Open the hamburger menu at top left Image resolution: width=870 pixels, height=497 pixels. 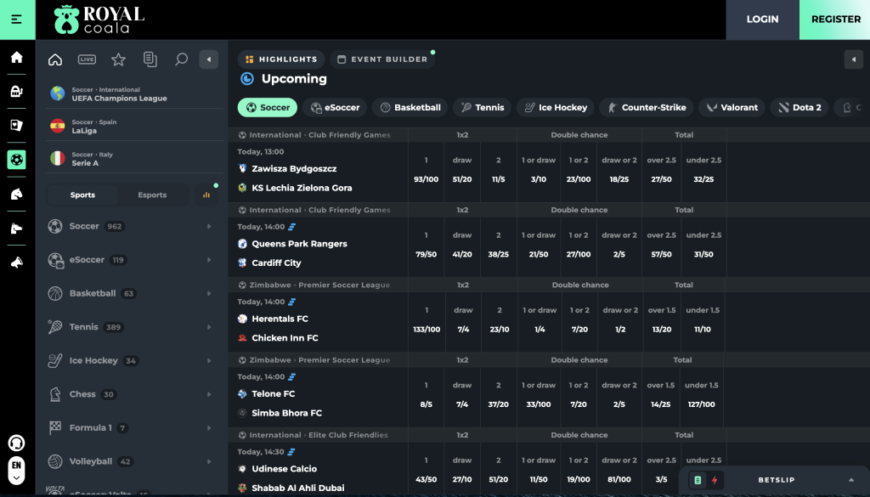tap(17, 20)
